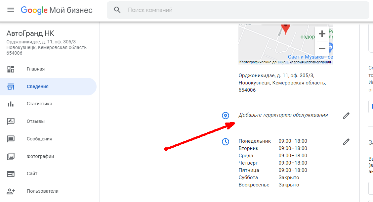The width and height of the screenshot is (373, 202).
Task: Open the Главная dashboard icon
Action: tap(11, 69)
